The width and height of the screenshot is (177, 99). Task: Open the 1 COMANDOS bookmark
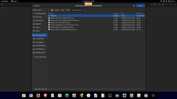(40, 39)
